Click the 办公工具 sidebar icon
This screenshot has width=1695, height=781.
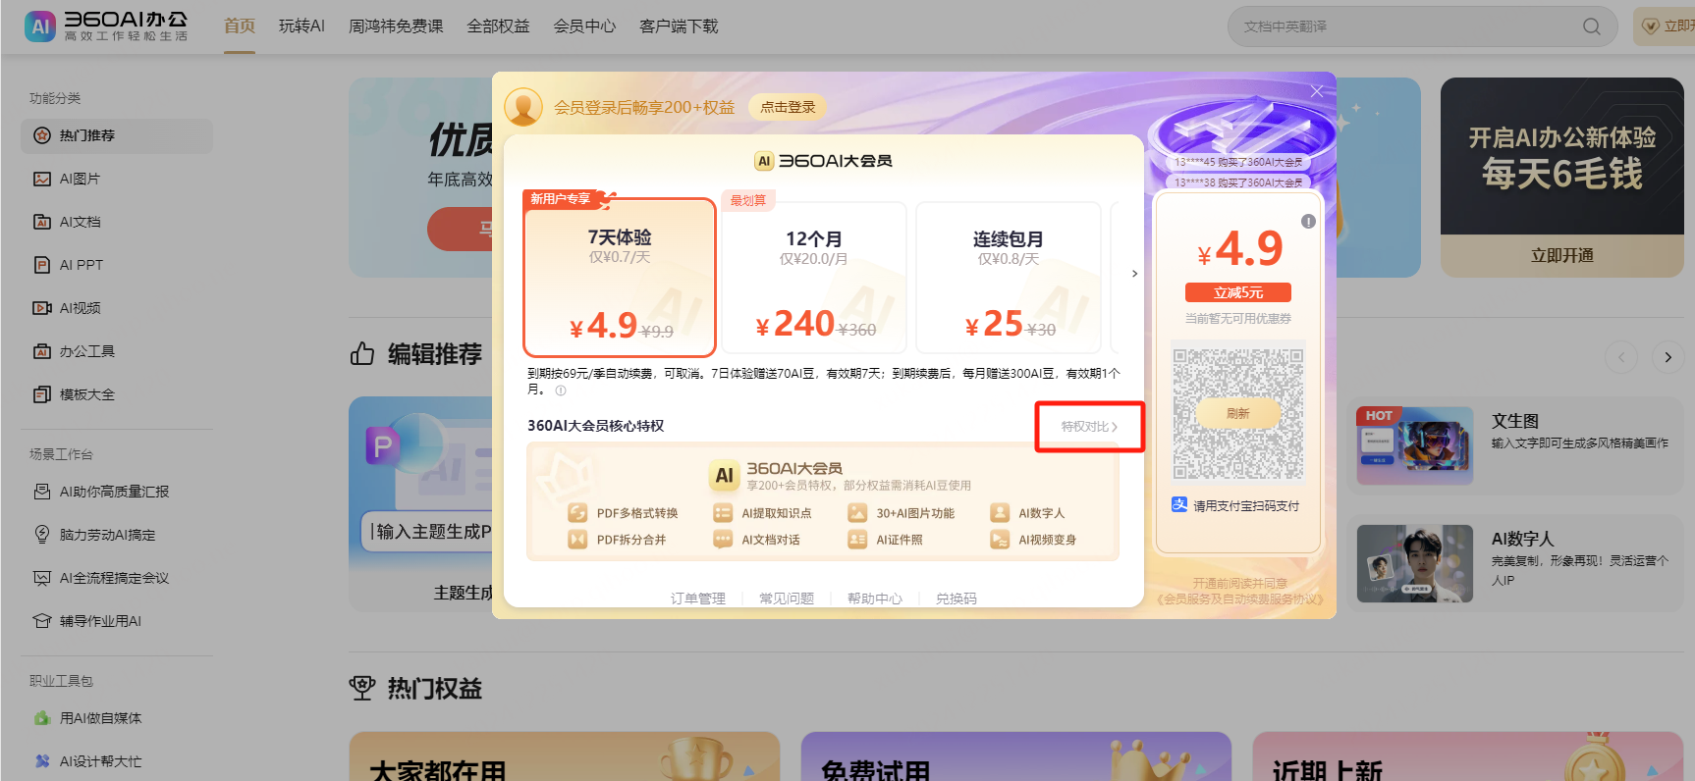42,351
